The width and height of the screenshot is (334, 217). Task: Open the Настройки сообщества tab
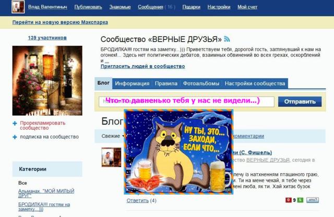[x=255, y=83]
